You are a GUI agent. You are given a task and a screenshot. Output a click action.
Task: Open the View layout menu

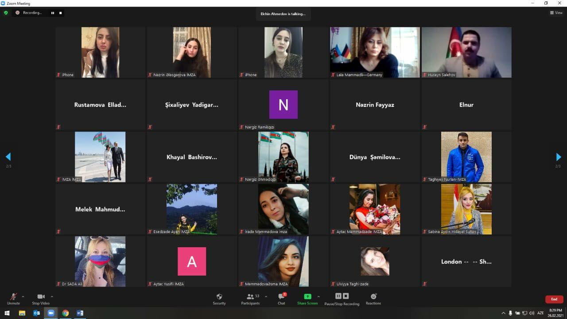point(556,13)
